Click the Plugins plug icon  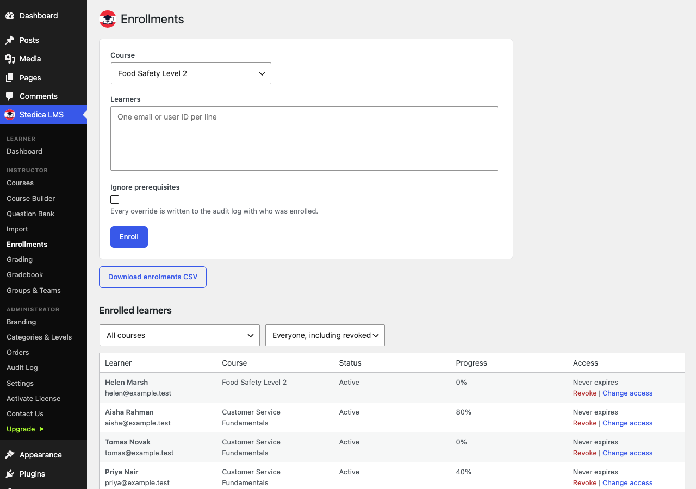pos(10,474)
